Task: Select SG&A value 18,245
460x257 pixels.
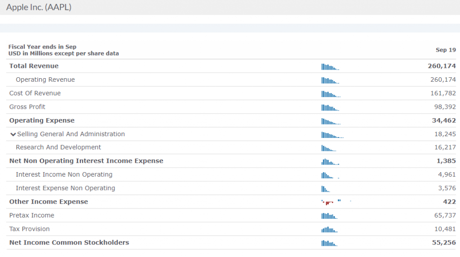Action: pos(445,134)
